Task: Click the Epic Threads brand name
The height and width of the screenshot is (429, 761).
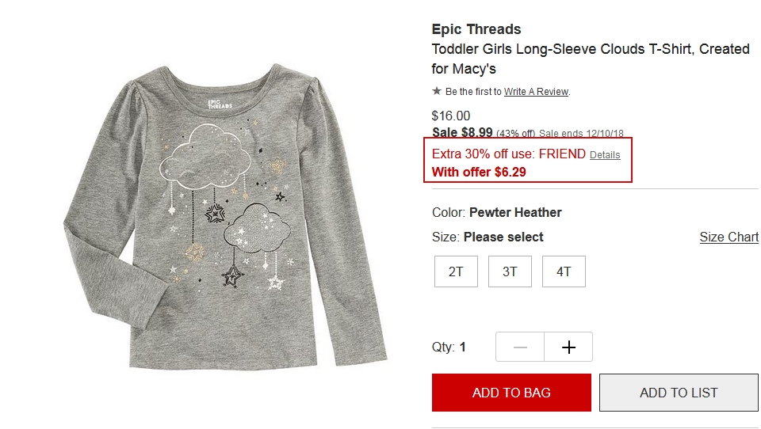Action: (476, 29)
